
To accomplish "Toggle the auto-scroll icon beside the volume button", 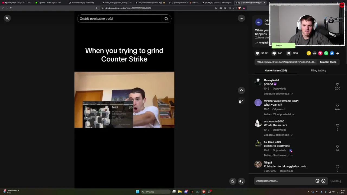I will pos(233,181).
